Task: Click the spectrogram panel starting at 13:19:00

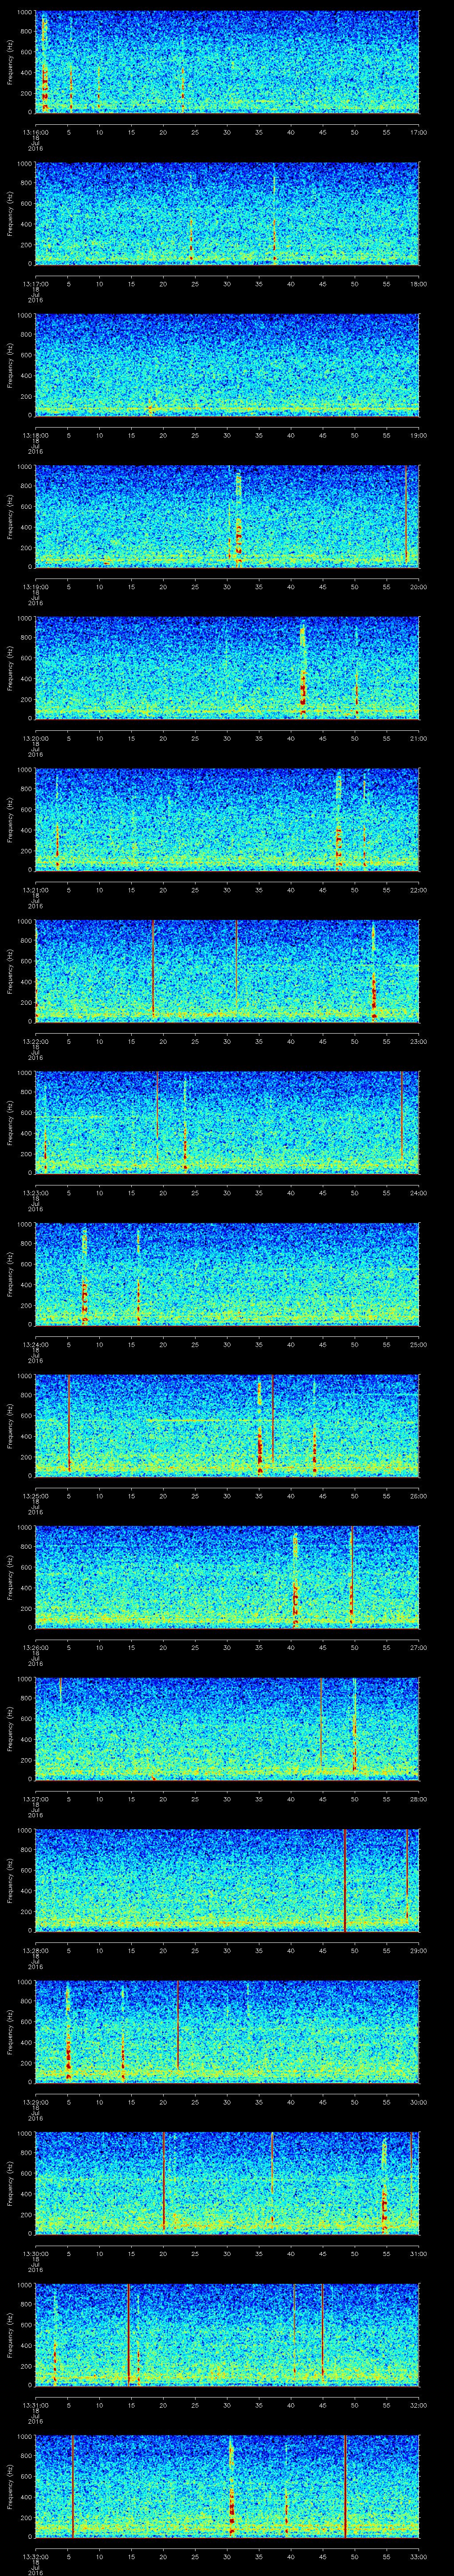Action: (227, 516)
